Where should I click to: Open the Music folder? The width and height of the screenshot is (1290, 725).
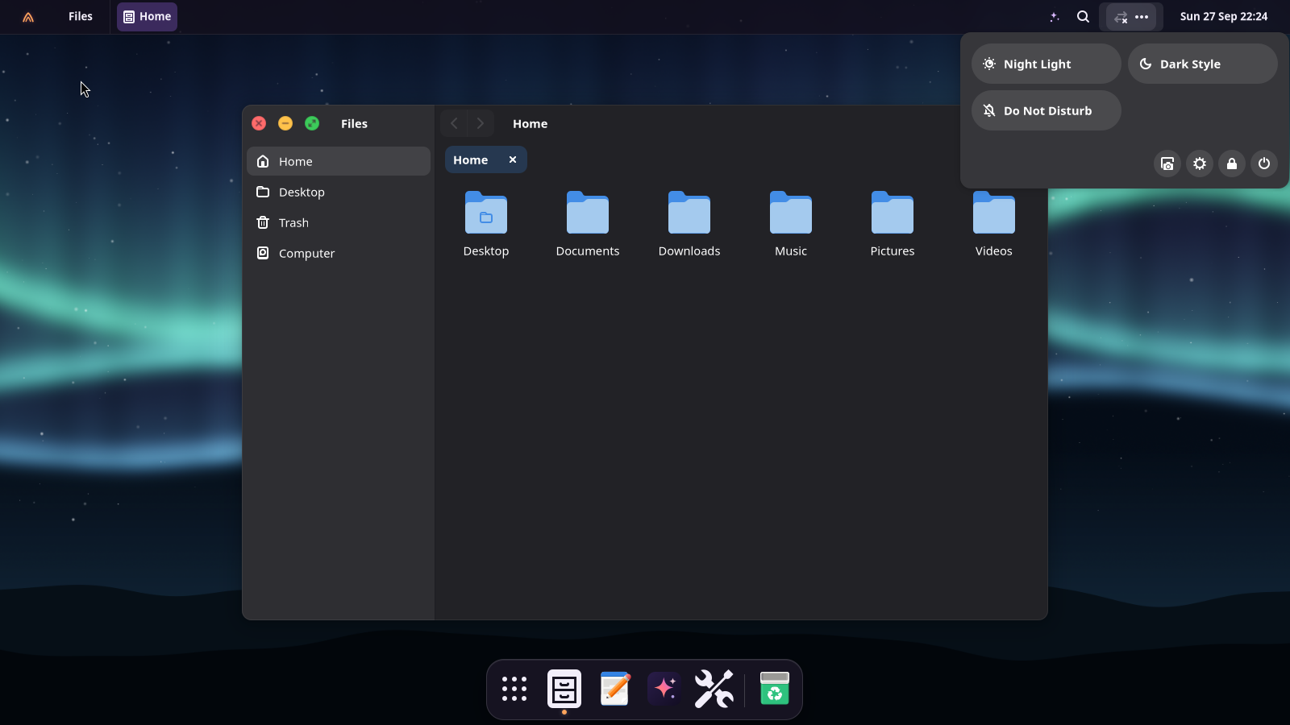pos(791,213)
